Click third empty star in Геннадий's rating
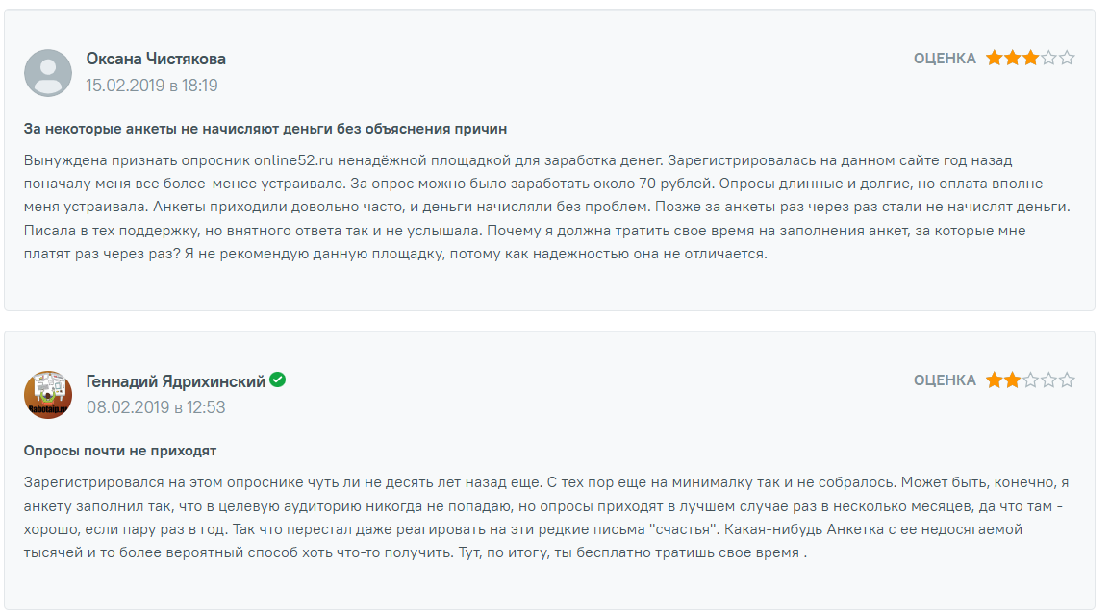The width and height of the screenshot is (1110, 613). pos(1030,380)
